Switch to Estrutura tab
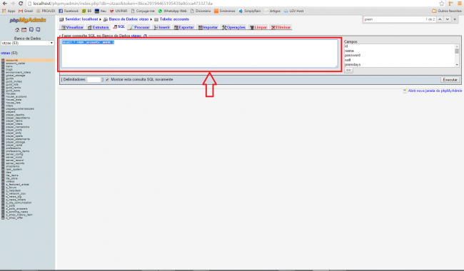The image size is (464, 271). coord(98,27)
